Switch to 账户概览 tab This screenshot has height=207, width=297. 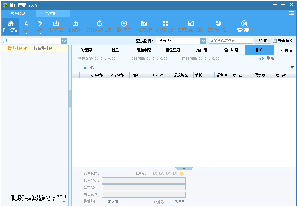click(18, 13)
